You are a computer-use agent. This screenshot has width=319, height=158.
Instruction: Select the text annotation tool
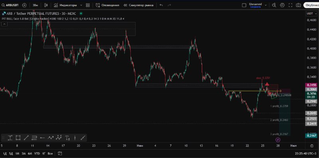coord(67,138)
